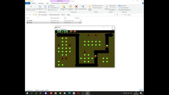Open the Переместить в dropdown
The height and width of the screenshot is (95, 169).
(63, 10)
